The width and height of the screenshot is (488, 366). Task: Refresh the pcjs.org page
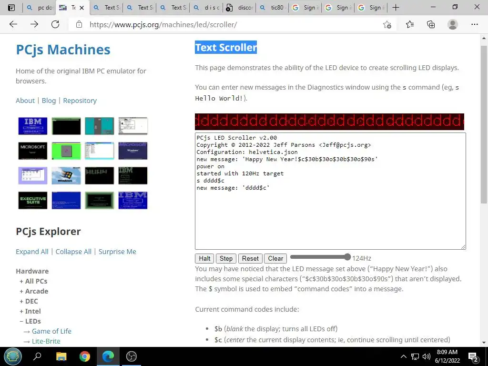pyautogui.click(x=55, y=24)
